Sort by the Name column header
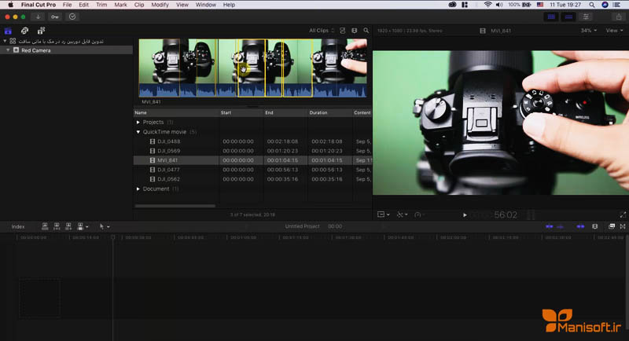This screenshot has height=341, width=629. (x=176, y=112)
